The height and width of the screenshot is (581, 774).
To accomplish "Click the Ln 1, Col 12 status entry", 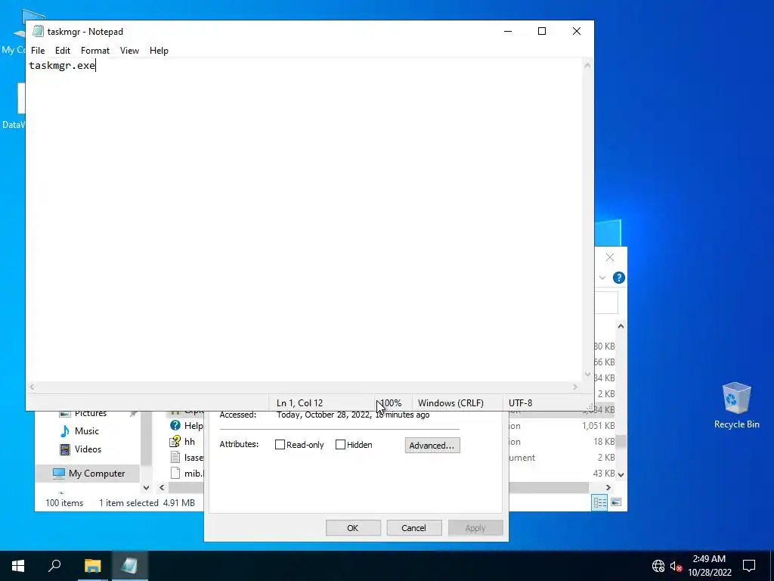I will click(299, 403).
